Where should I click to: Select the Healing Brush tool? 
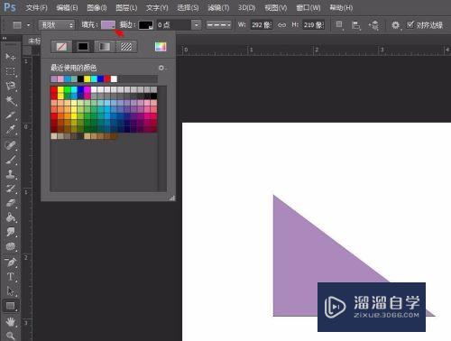(10, 144)
